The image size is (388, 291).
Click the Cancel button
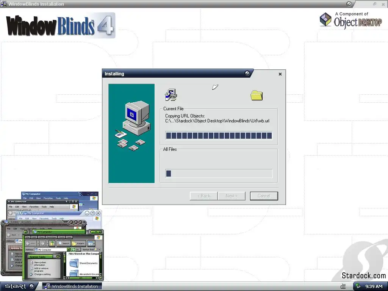pyautogui.click(x=264, y=196)
